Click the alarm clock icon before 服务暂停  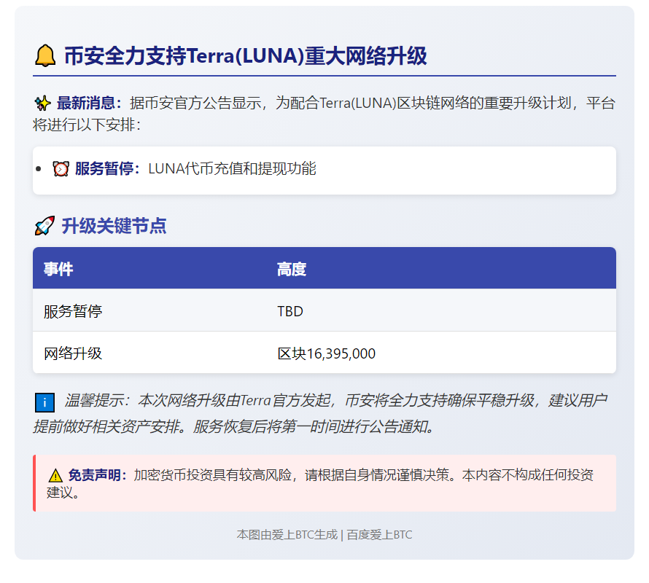coord(61,169)
